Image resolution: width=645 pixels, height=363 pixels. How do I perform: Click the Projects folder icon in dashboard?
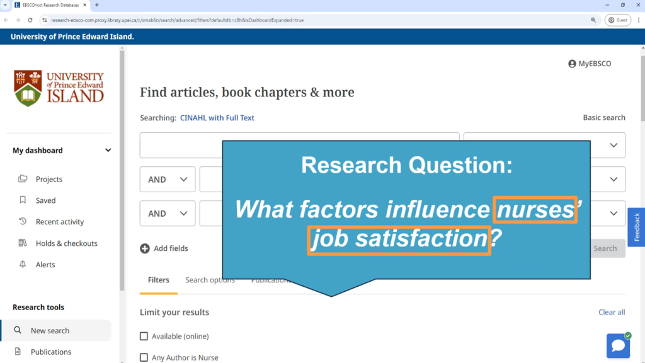23,179
